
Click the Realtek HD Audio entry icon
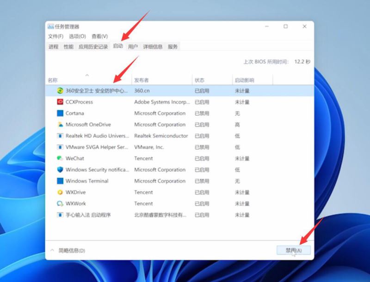(x=60, y=136)
